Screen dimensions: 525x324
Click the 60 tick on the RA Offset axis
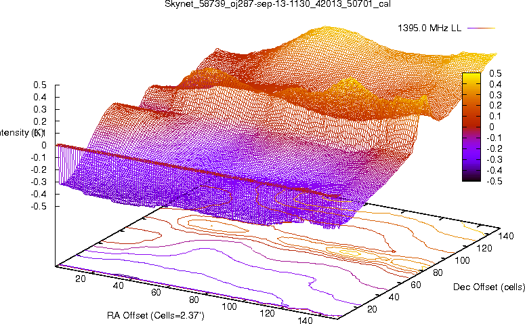click(x=156, y=292)
